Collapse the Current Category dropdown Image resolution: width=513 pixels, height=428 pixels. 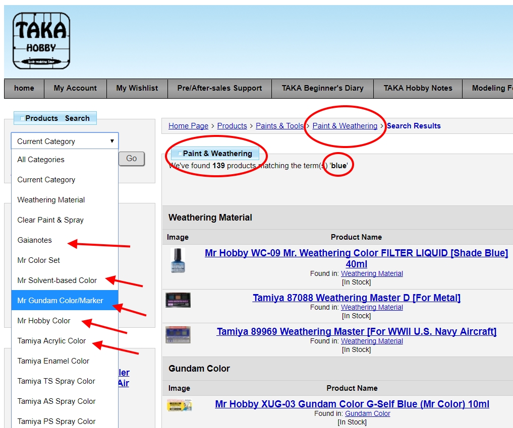[65, 141]
